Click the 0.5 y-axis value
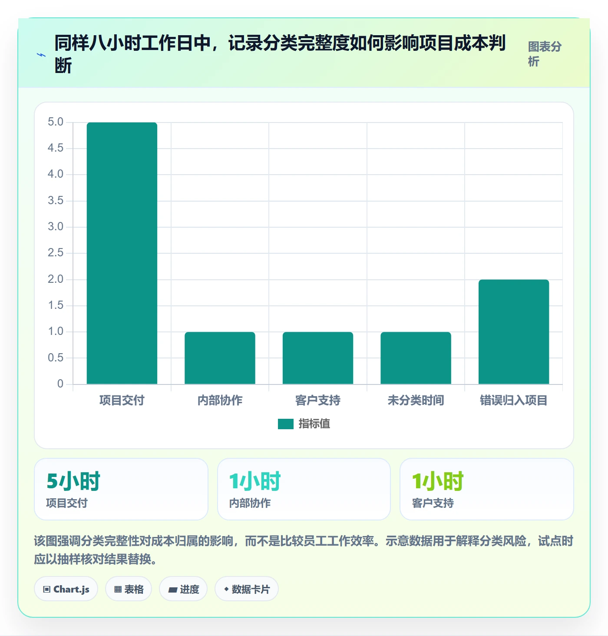Screen dimensions: 608x636 tap(56, 358)
